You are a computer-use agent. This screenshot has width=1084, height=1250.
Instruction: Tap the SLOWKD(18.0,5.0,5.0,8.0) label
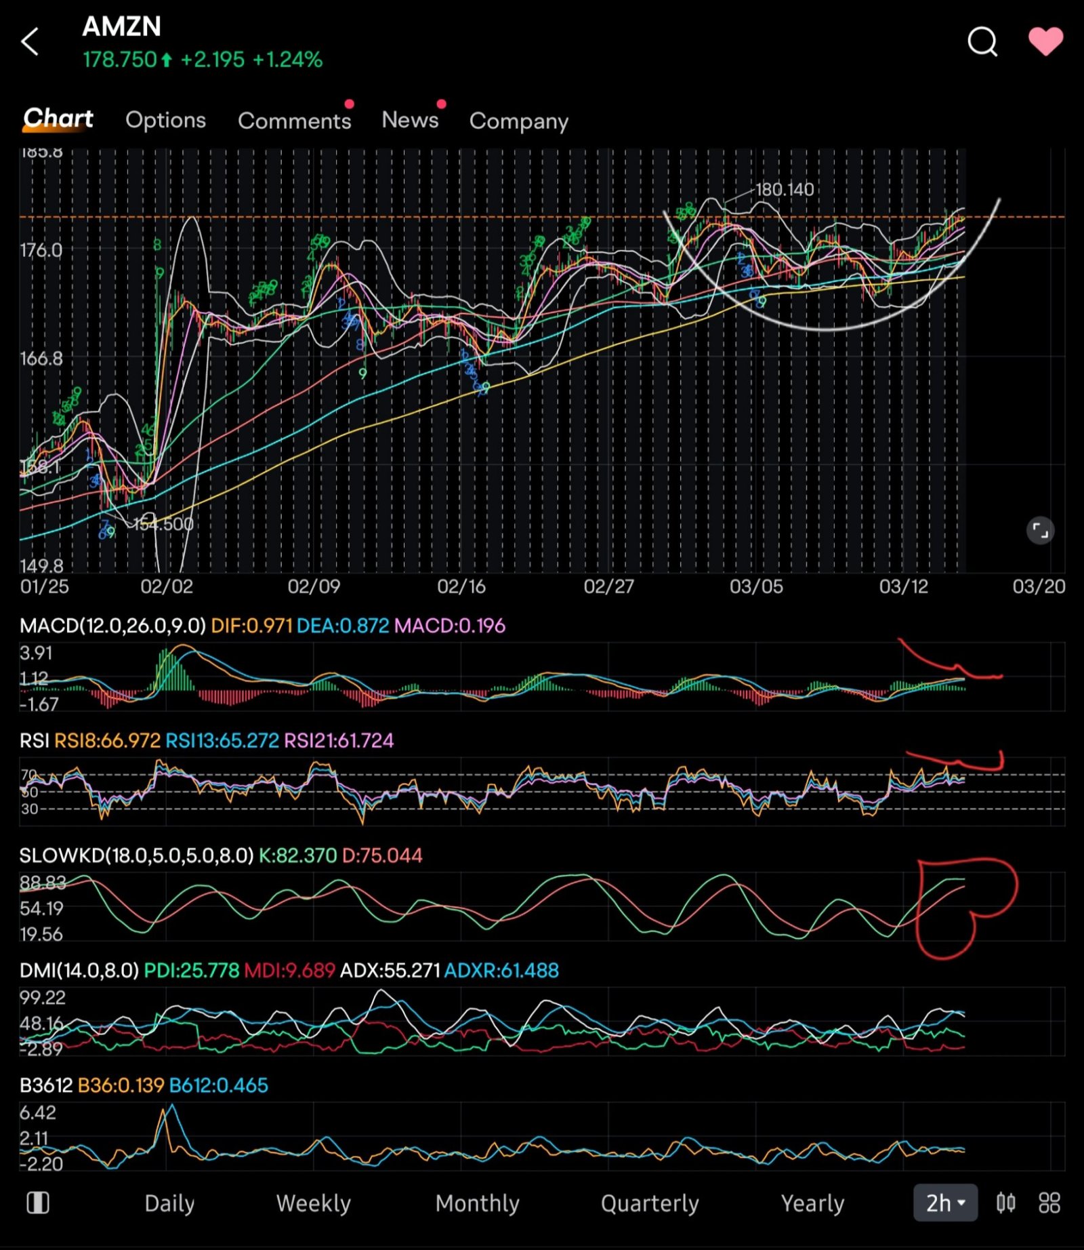coord(137,855)
